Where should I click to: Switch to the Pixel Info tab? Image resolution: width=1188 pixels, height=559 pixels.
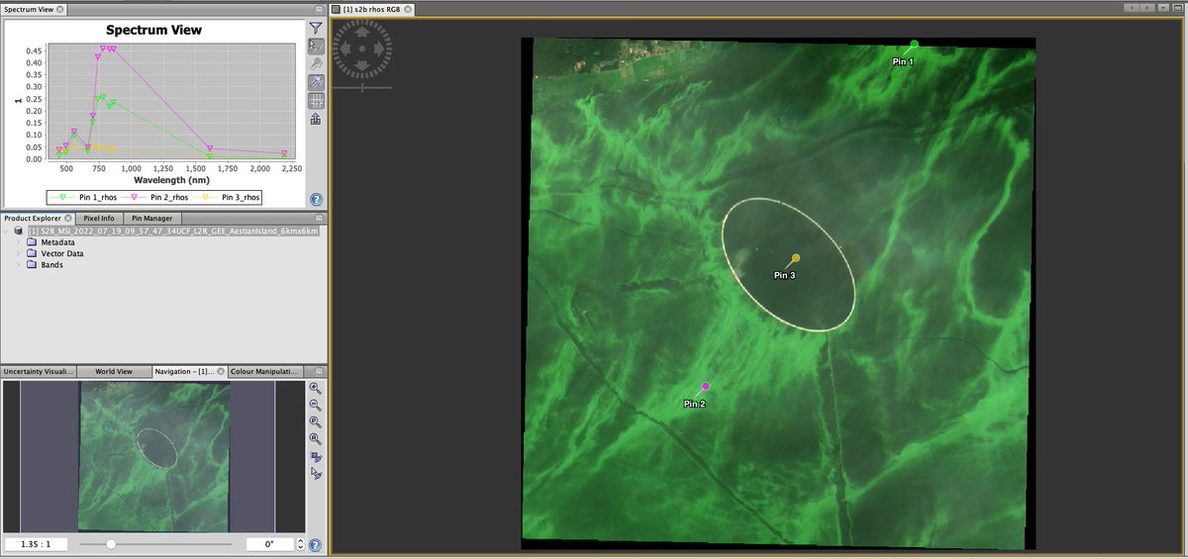[x=101, y=218]
